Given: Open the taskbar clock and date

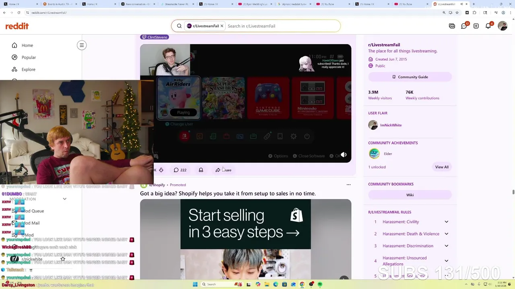Looking at the screenshot, I should pos(502,284).
